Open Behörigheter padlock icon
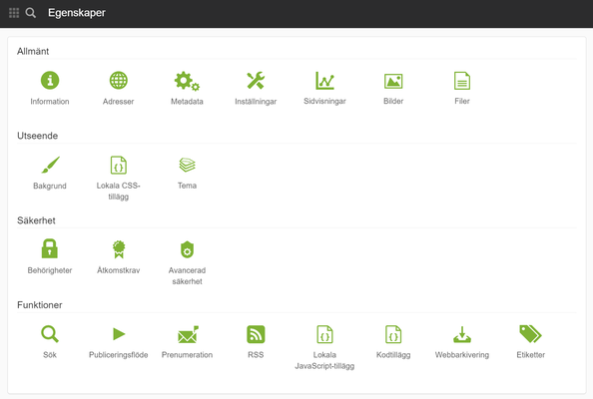The width and height of the screenshot is (593, 399). coord(50,248)
